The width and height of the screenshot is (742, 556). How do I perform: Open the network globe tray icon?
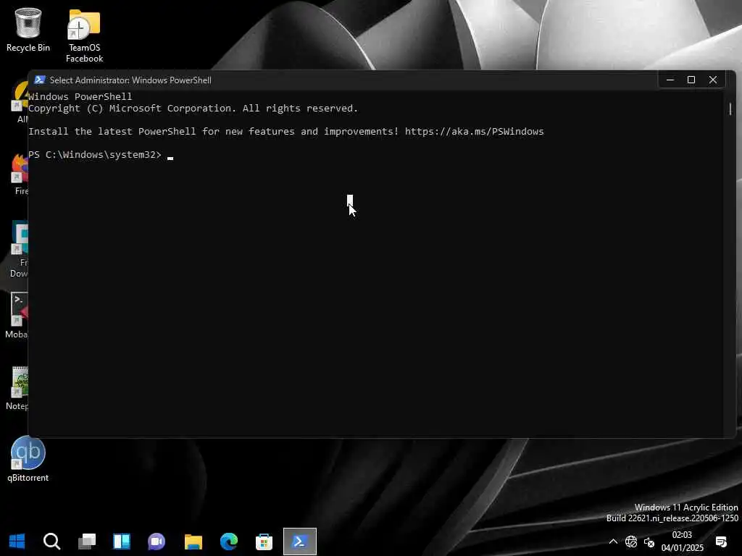[631, 542]
